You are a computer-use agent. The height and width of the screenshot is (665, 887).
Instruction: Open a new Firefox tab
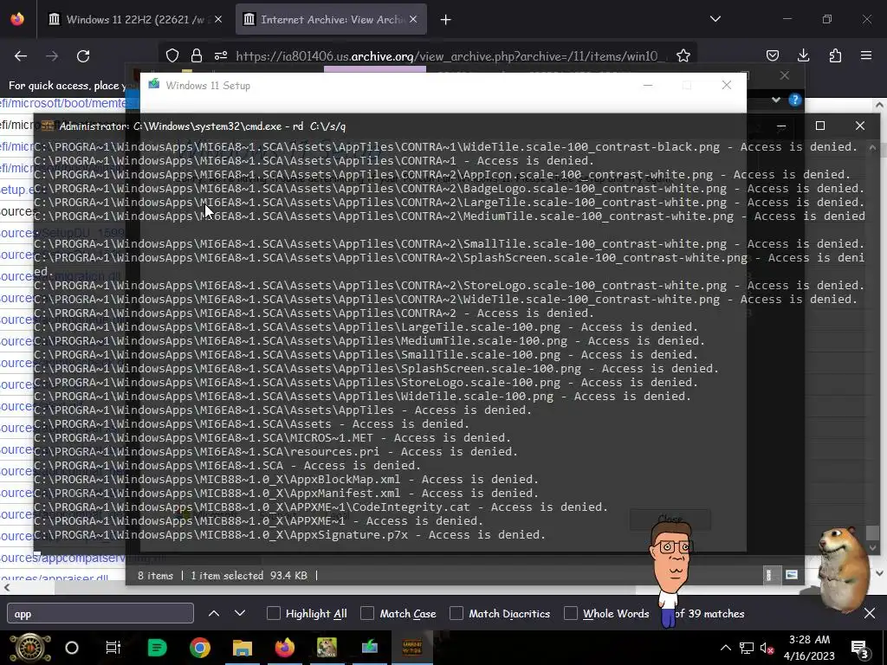pyautogui.click(x=446, y=20)
